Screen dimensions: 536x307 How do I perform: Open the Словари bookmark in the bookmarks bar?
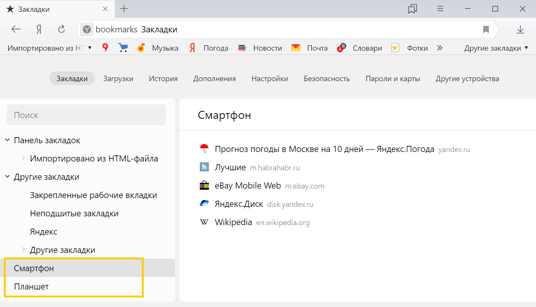359,48
